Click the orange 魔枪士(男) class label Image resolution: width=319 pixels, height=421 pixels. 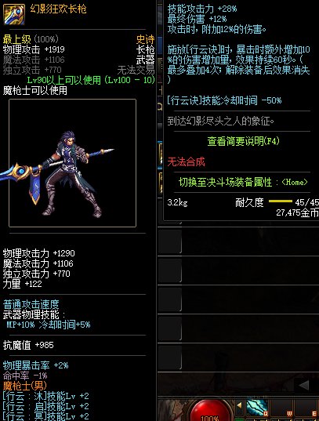point(25,386)
